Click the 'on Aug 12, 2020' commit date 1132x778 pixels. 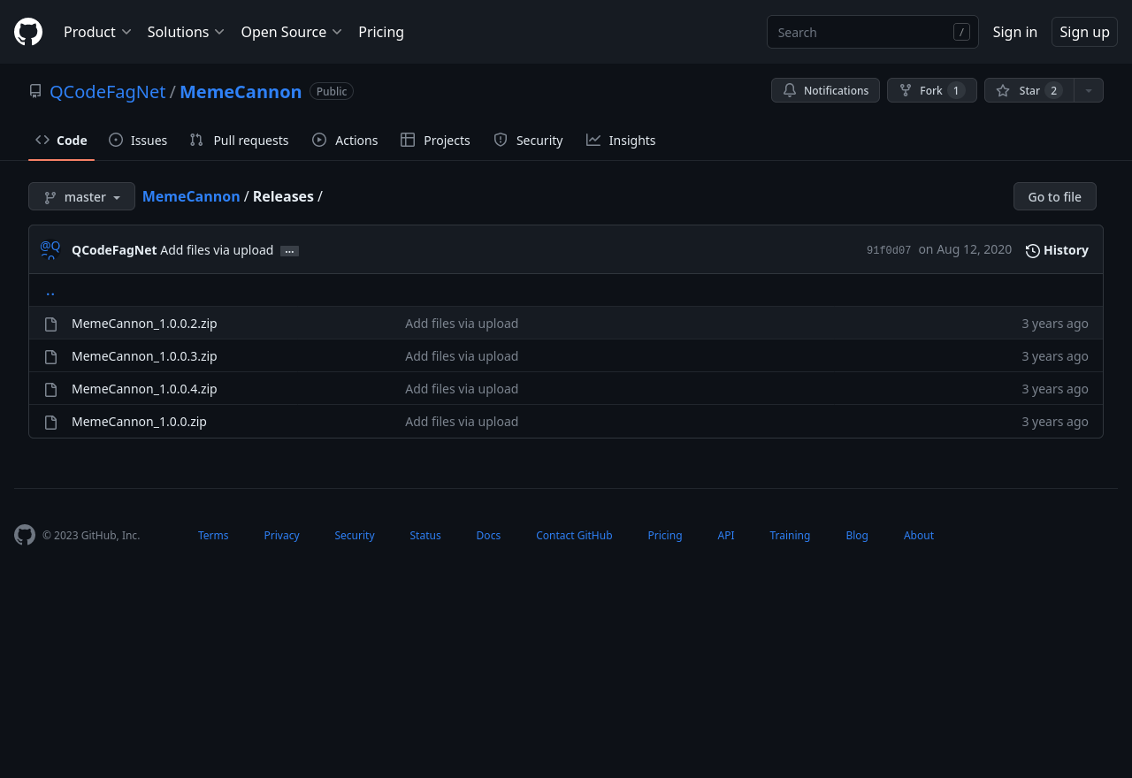click(965, 249)
